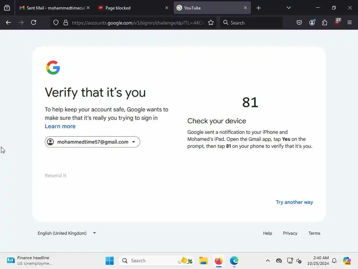The width and height of the screenshot is (358, 269).
Task: Open the Help link
Action: [x=267, y=233]
